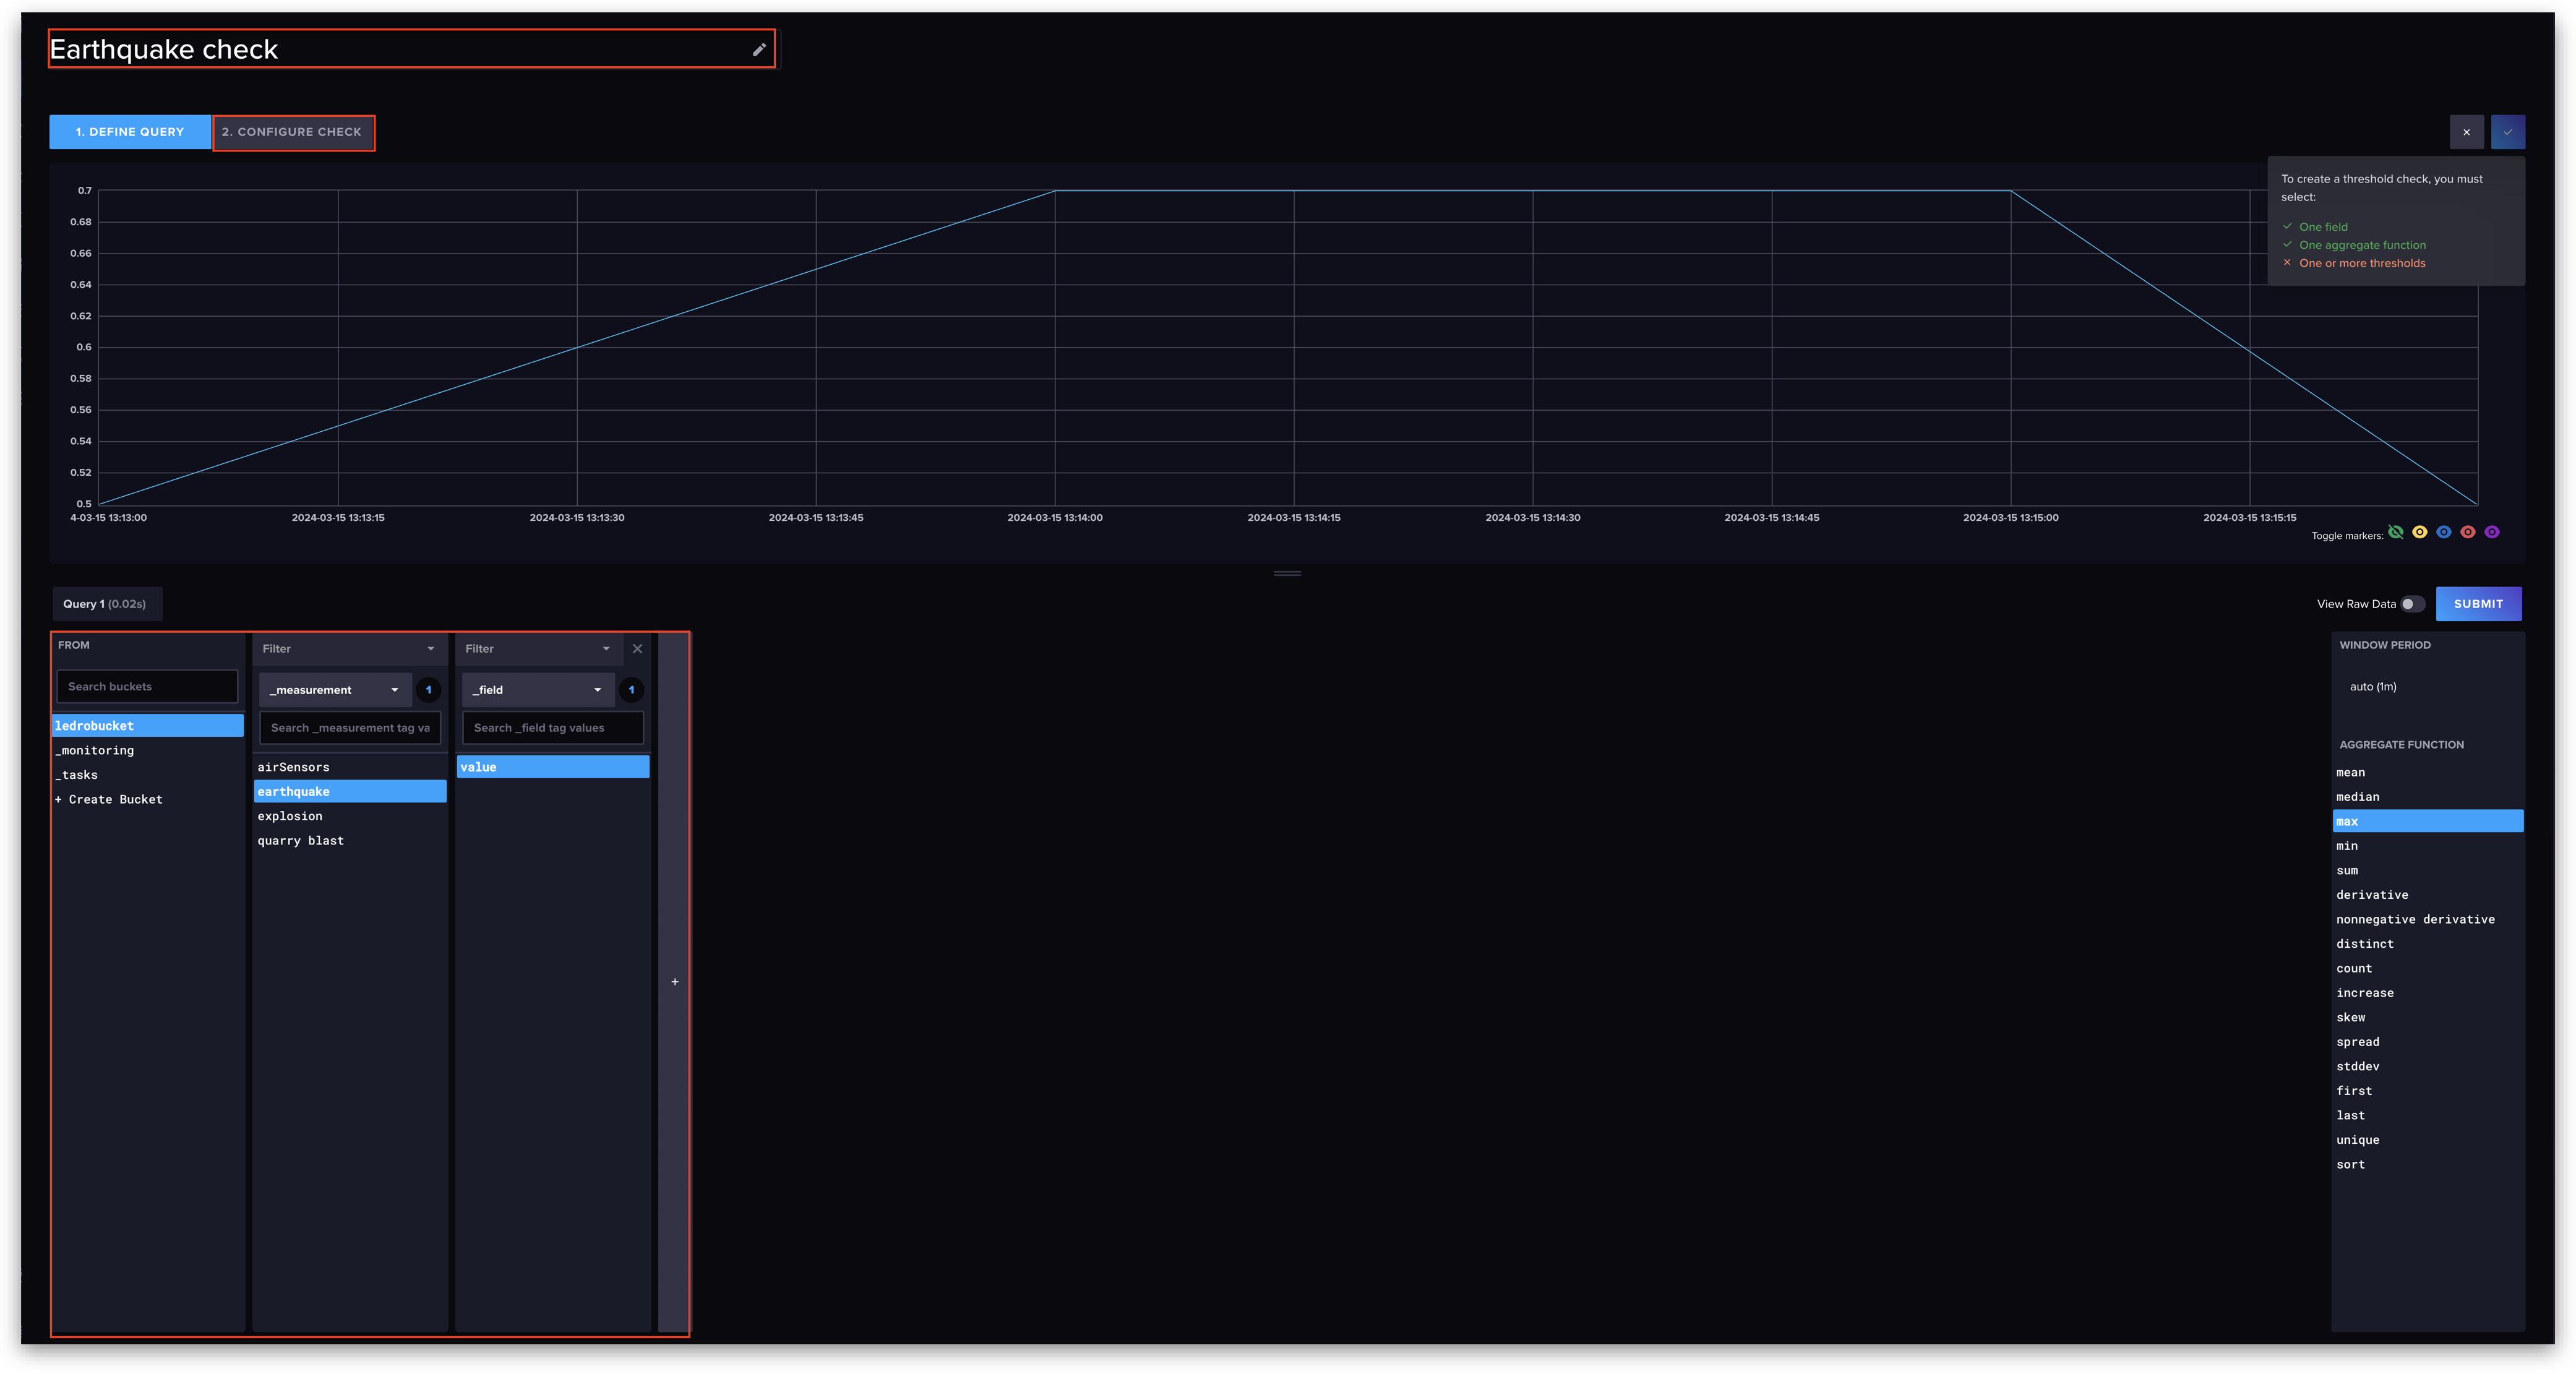Image resolution: width=2576 pixels, height=1374 pixels.
Task: Click the checkmark save check button
Action: point(2507,132)
